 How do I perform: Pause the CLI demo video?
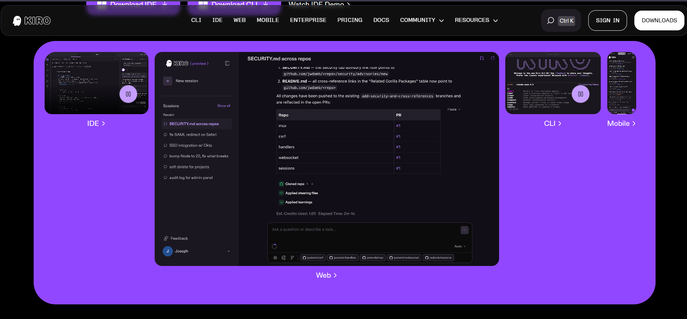pyautogui.click(x=581, y=94)
